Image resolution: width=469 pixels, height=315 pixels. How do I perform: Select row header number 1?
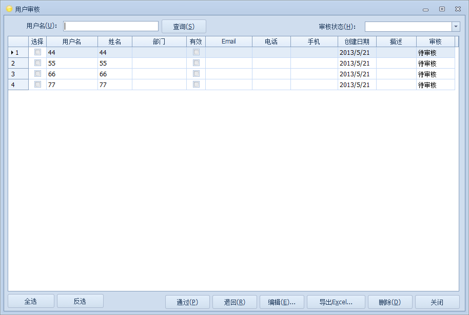point(18,52)
